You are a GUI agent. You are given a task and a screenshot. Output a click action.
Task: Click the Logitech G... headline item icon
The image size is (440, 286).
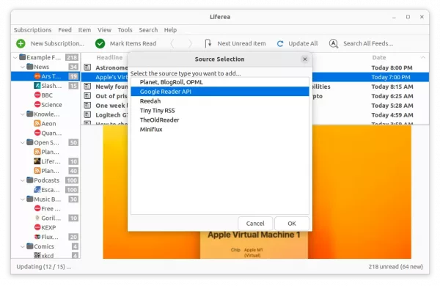click(x=87, y=115)
